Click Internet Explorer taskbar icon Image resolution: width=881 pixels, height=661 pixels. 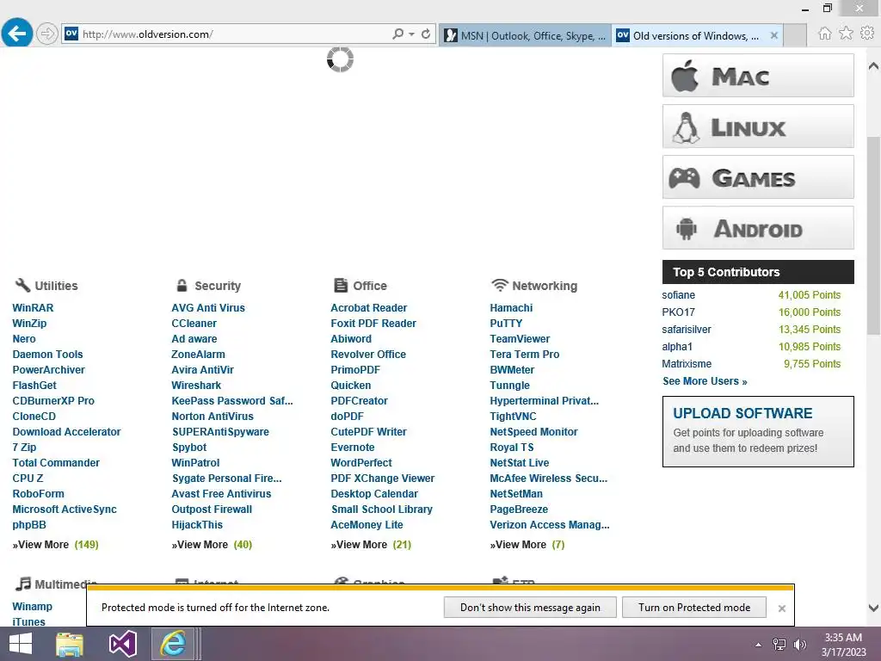[172, 644]
